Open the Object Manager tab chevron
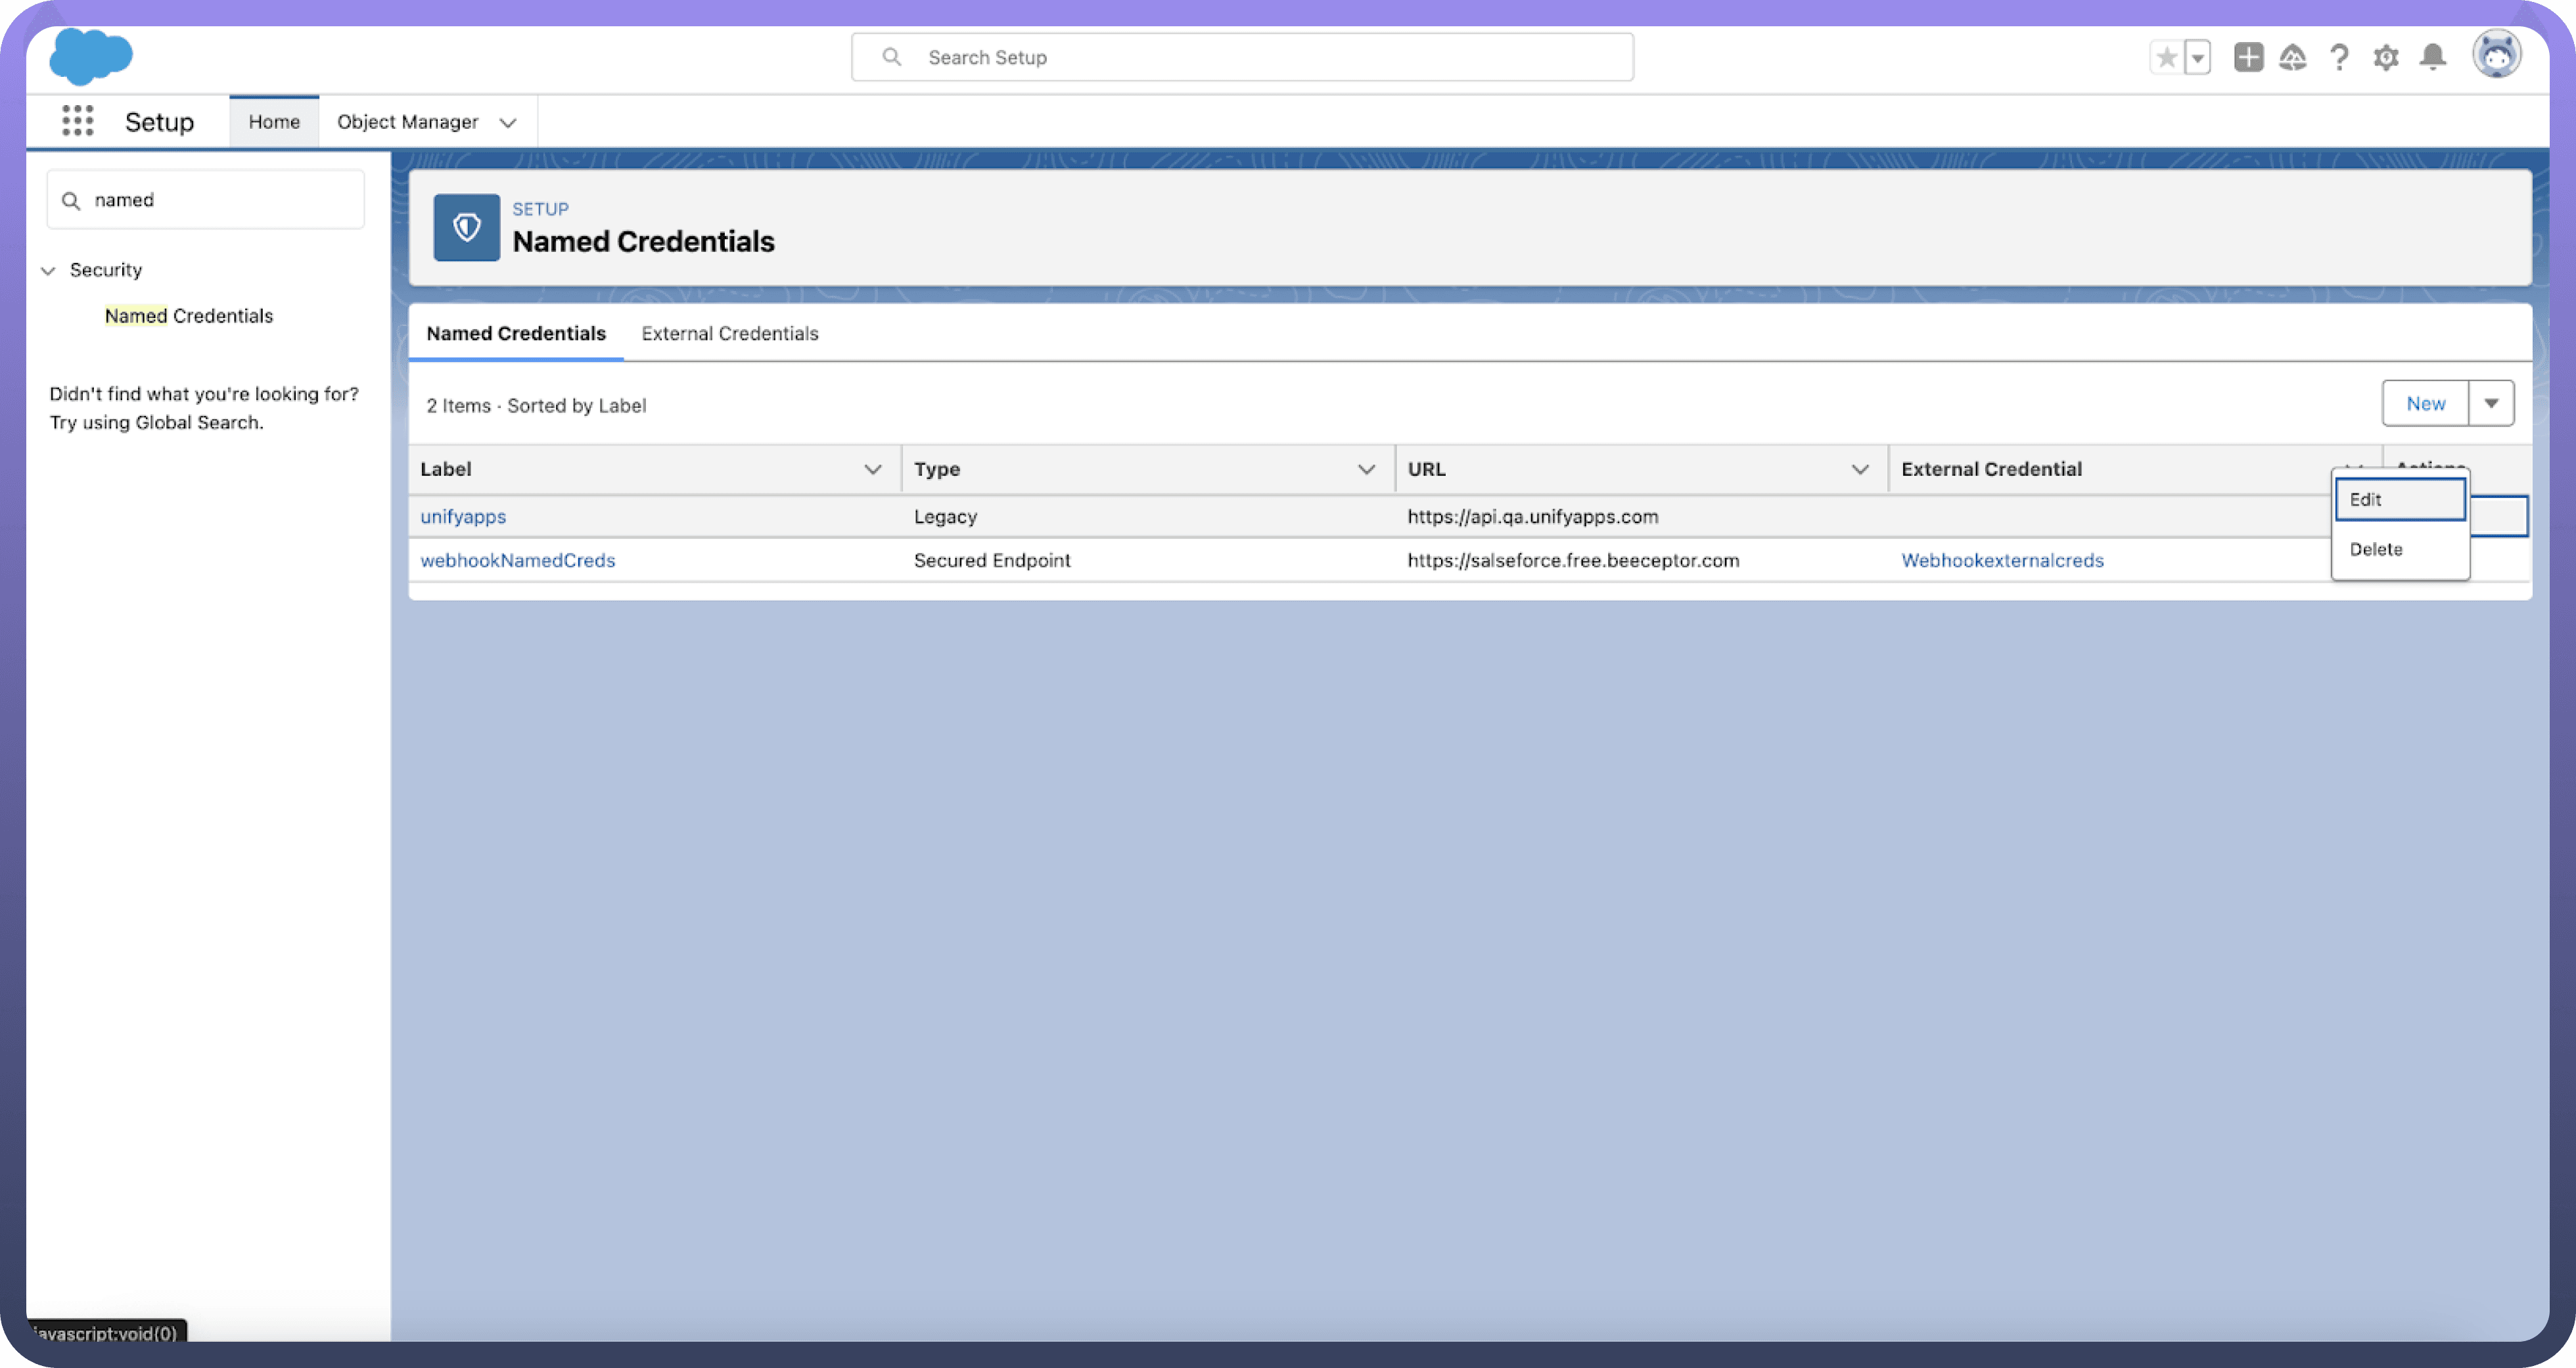 coord(508,122)
